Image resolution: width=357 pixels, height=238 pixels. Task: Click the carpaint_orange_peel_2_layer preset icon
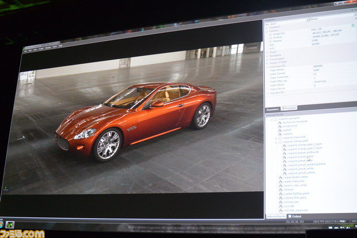[x=284, y=145]
